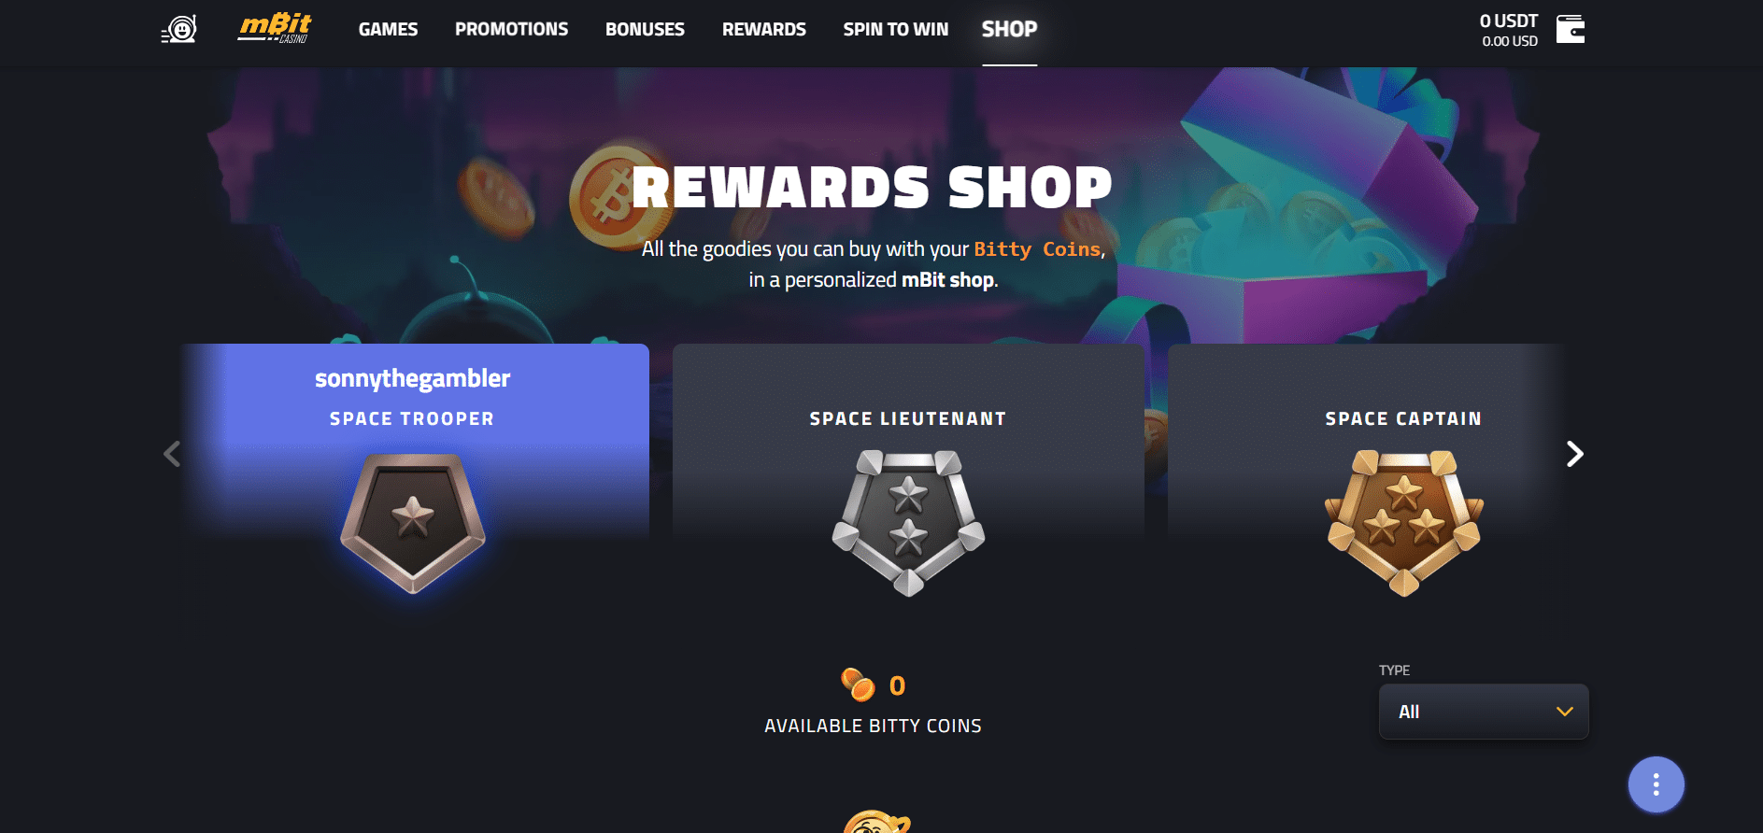Click the Bitty Coins coin icon
1763x833 pixels.
[858, 685]
